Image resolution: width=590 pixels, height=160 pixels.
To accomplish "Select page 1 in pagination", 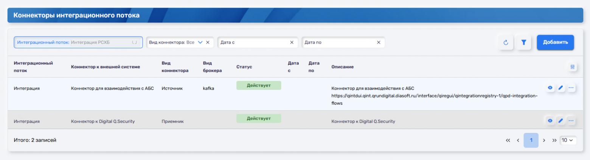I will pyautogui.click(x=531, y=140).
